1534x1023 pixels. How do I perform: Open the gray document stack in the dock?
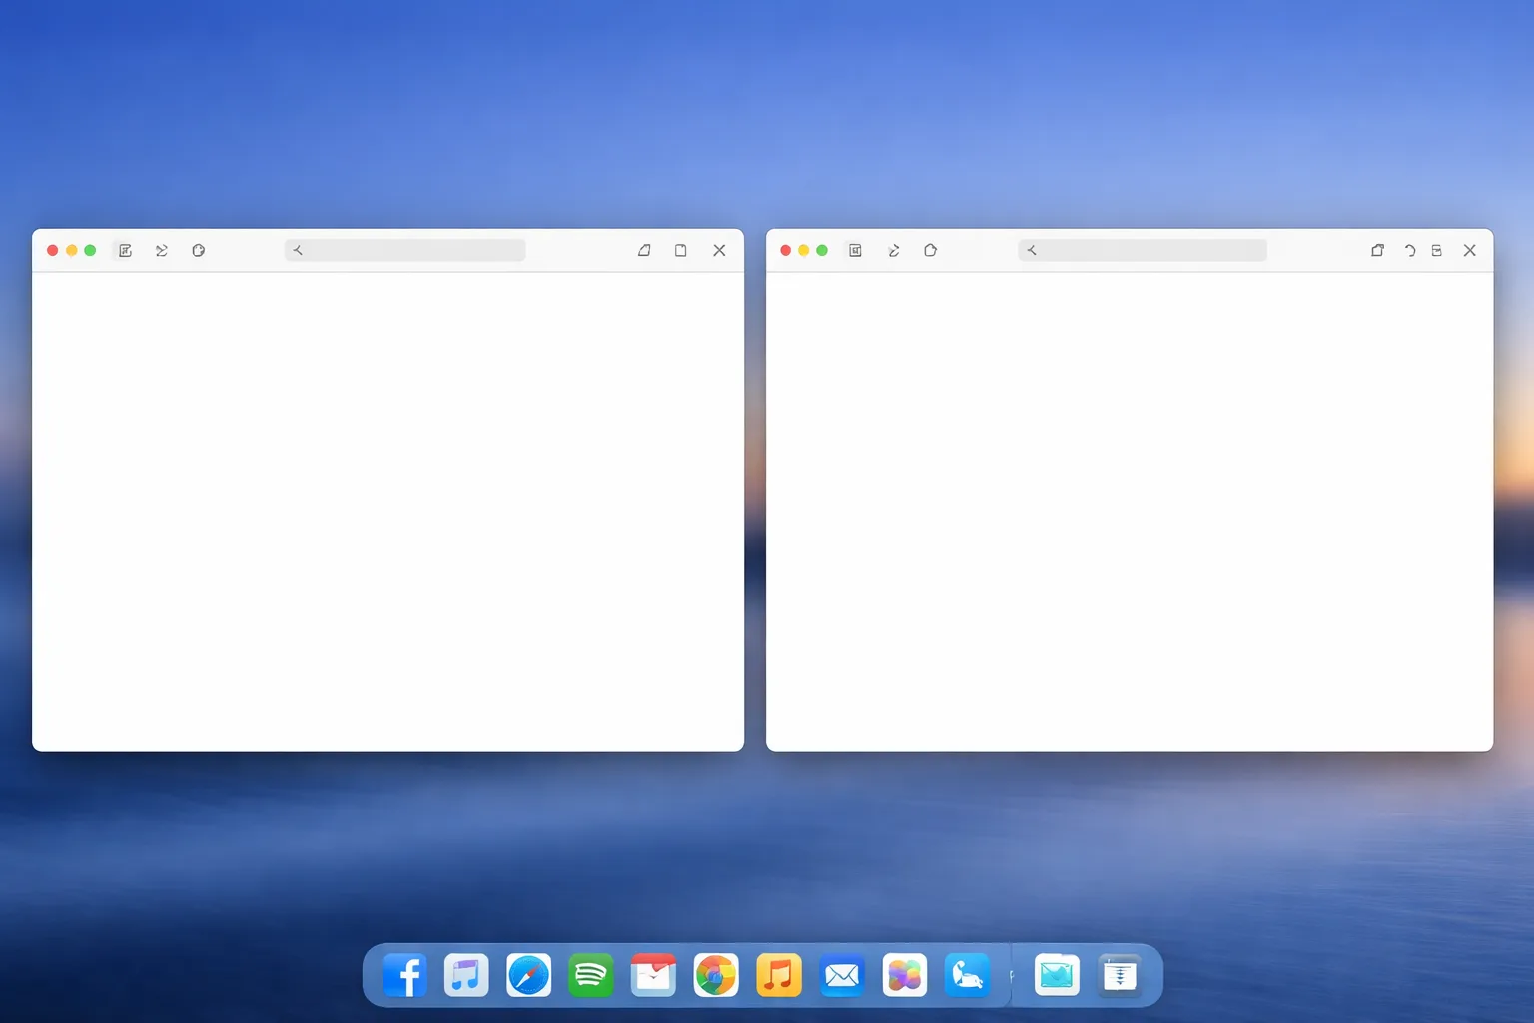[1120, 976]
